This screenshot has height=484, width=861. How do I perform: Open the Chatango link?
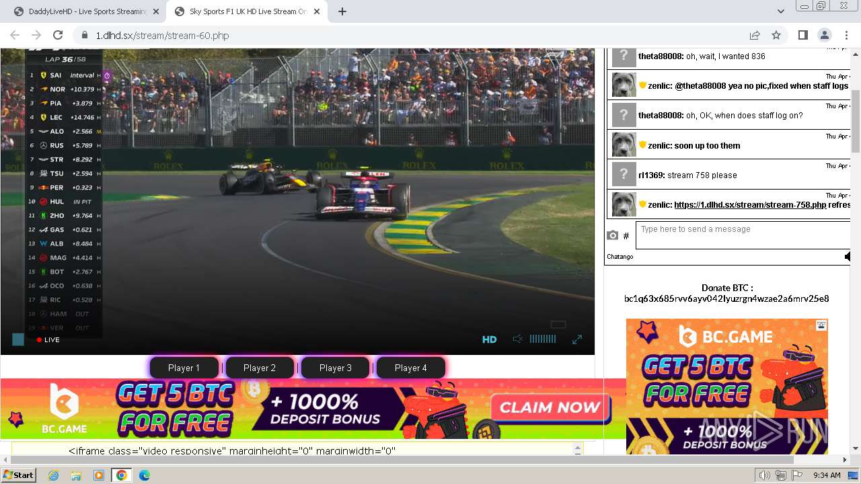click(620, 256)
